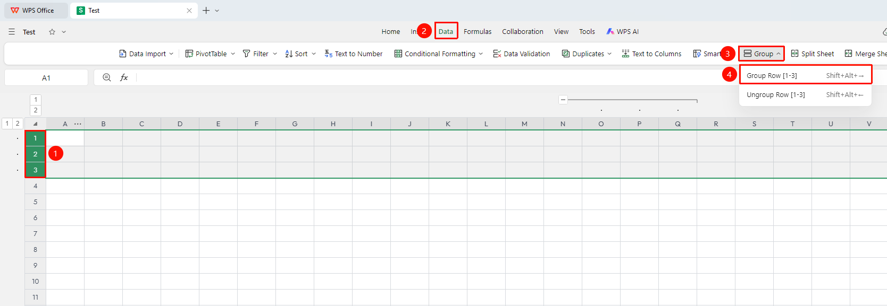
Task: Switch to row outline level 1
Action: tap(7, 124)
